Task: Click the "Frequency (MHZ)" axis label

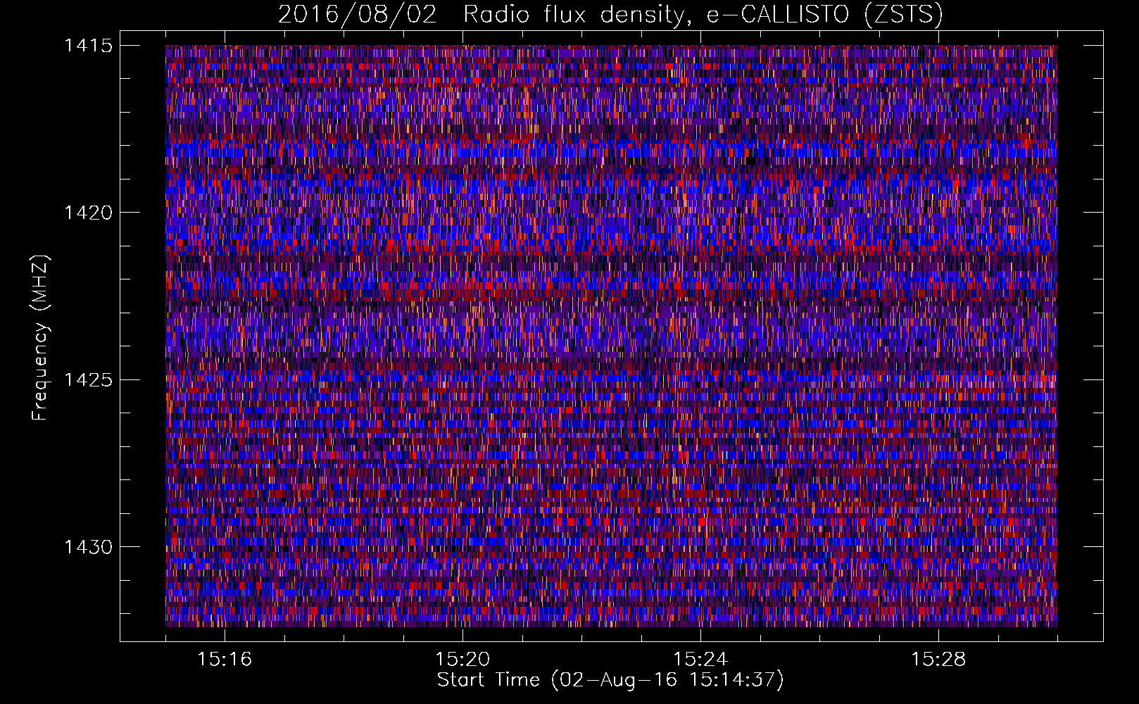Action: click(x=40, y=337)
